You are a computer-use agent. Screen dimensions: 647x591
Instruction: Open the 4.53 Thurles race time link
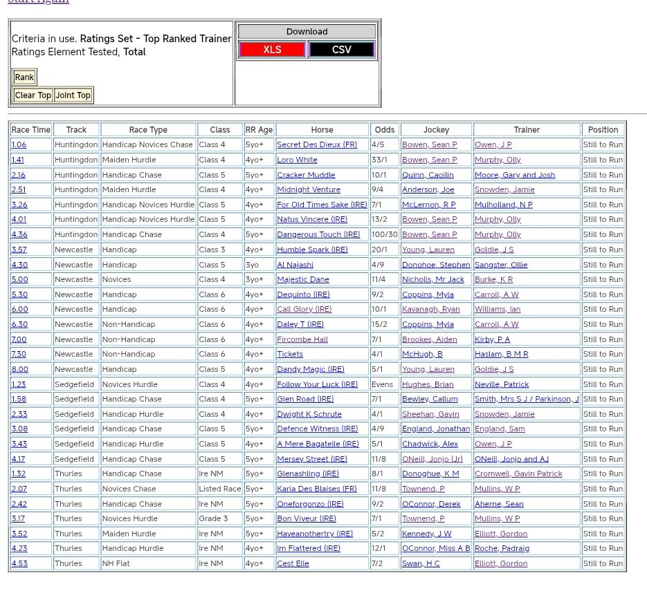(x=19, y=564)
